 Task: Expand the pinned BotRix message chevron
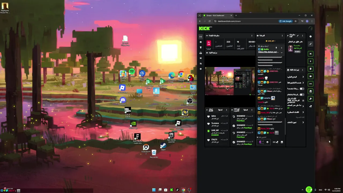pyautogui.click(x=281, y=52)
